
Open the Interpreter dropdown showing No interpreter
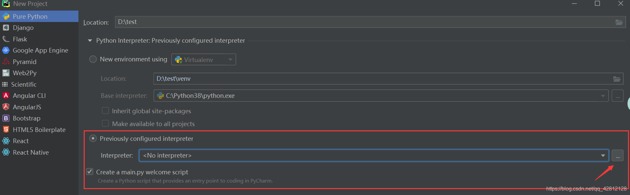(374, 155)
